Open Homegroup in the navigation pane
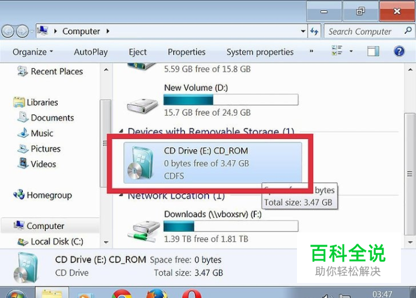Image resolution: width=416 pixels, height=298 pixels. point(49,195)
